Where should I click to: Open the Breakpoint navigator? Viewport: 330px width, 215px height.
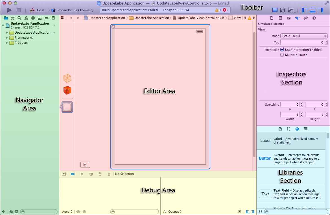pos(46,18)
